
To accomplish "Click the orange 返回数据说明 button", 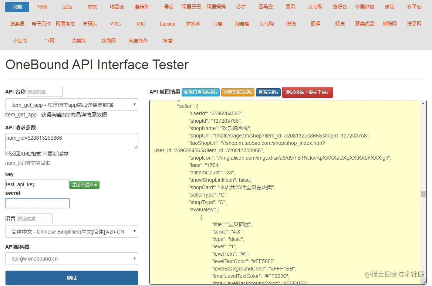I will click(237, 92).
